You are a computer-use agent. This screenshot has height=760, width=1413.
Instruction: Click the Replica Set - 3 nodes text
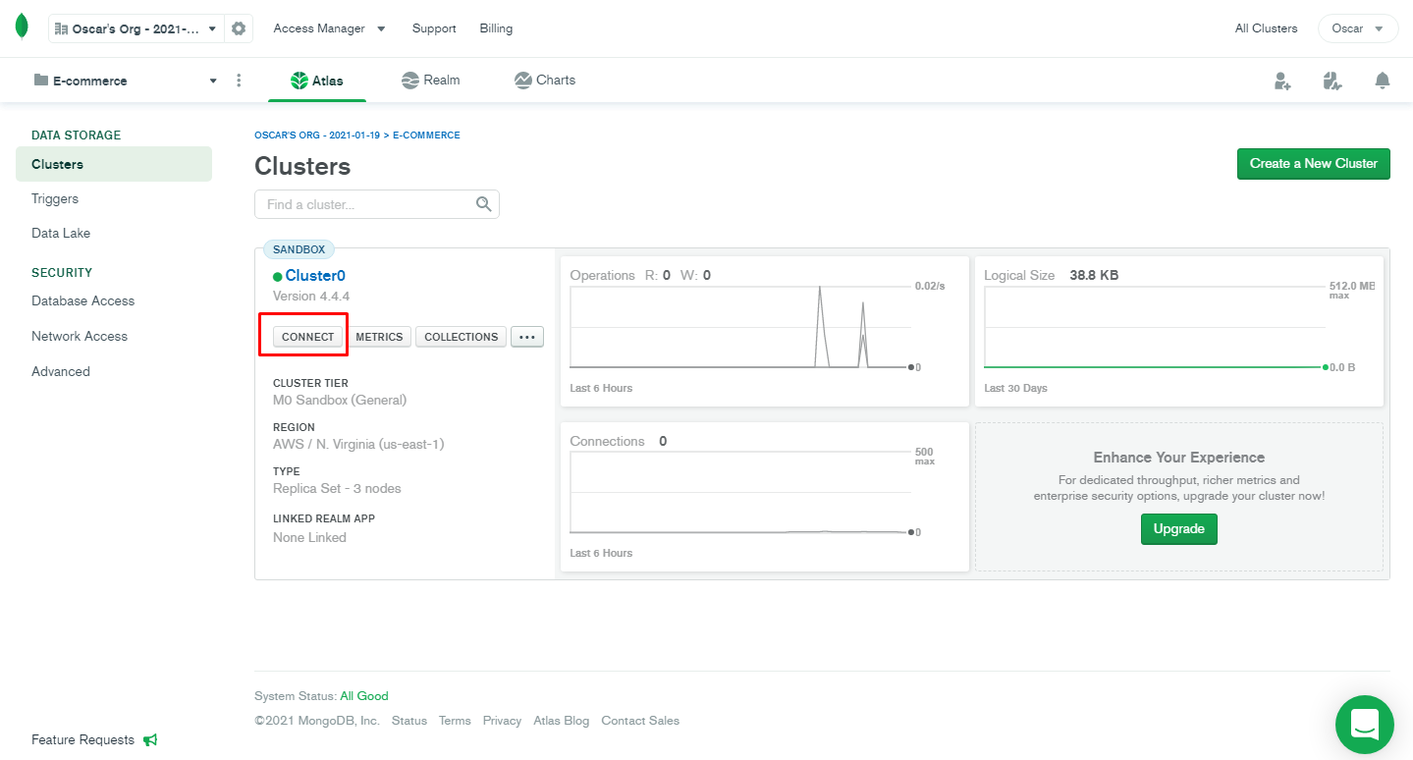[x=337, y=488]
